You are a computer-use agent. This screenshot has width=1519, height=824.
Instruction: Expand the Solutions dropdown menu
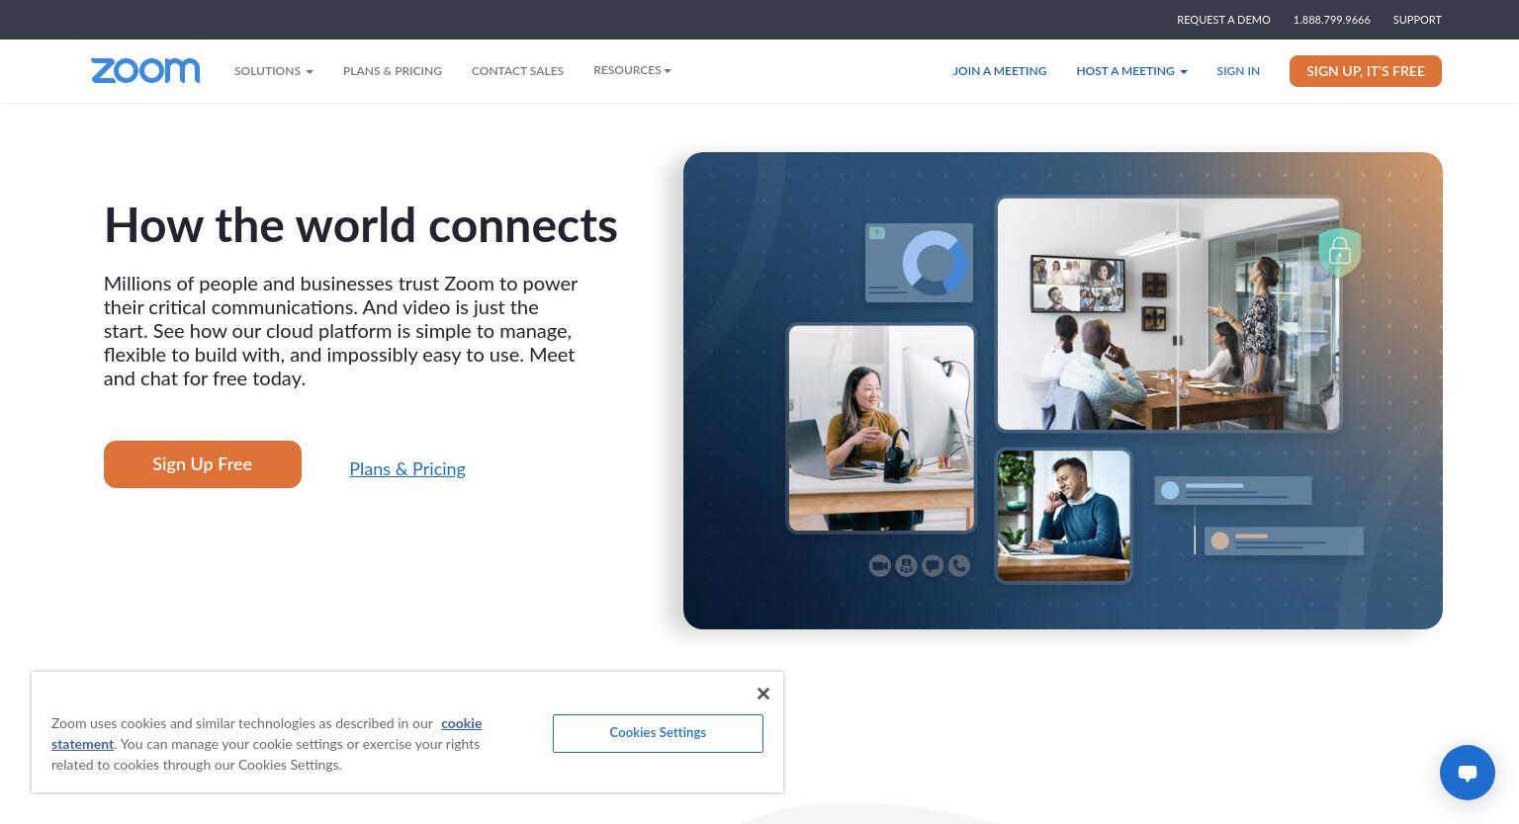[274, 71]
